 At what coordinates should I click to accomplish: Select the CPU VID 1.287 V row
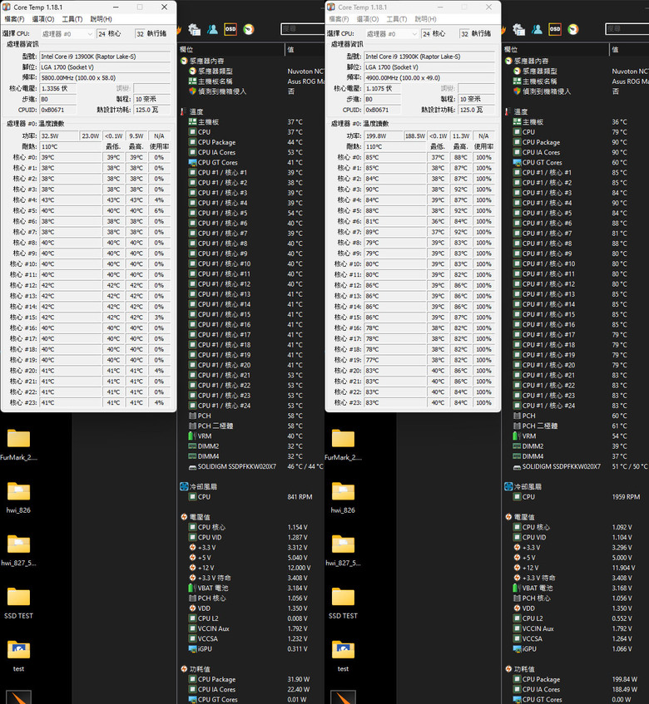[x=251, y=537]
